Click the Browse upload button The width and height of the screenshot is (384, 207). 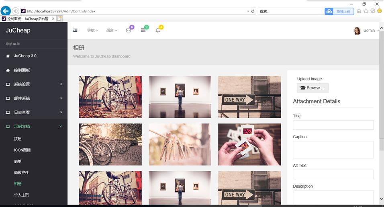(x=313, y=88)
